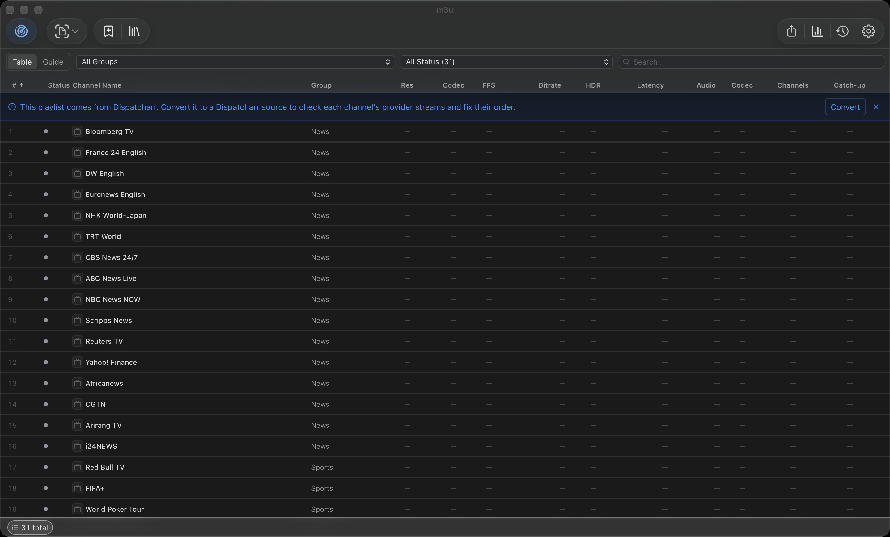Click the share export icon
Image resolution: width=890 pixels, height=537 pixels.
[791, 31]
